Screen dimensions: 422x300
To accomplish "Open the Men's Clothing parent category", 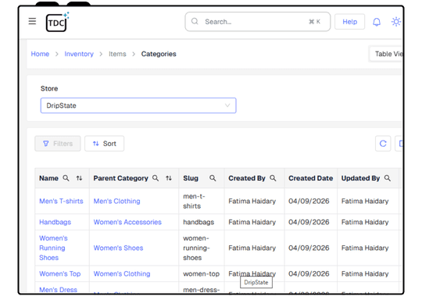I will point(116,202).
